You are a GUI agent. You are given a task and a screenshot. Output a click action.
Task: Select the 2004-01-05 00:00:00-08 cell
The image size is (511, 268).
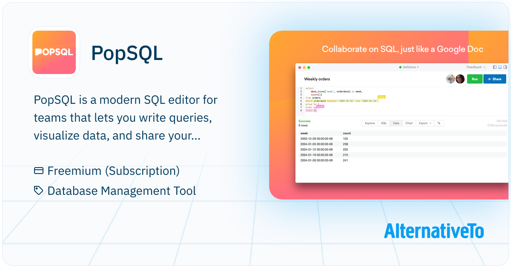pyautogui.click(x=316, y=144)
